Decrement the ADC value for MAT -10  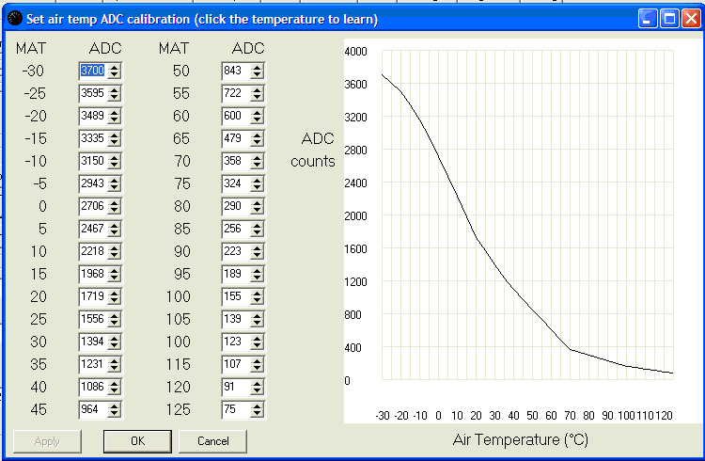pos(114,165)
